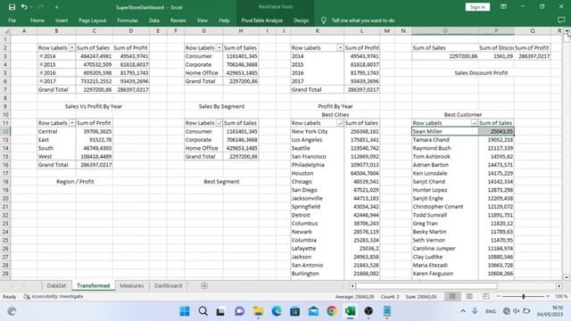Open the Review ribbon tab
This screenshot has height=321, width=571.
[178, 21]
